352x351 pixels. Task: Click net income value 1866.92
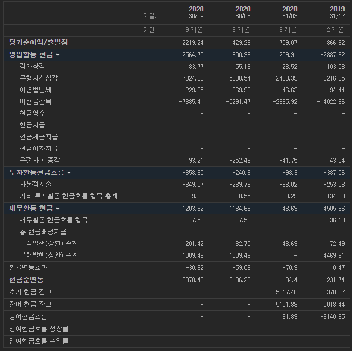[x=334, y=43]
